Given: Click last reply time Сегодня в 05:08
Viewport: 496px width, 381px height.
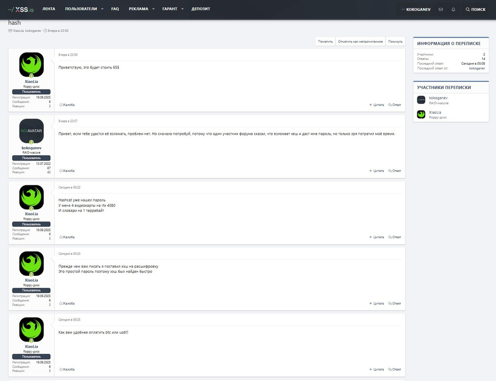Looking at the screenshot, I should click(473, 63).
